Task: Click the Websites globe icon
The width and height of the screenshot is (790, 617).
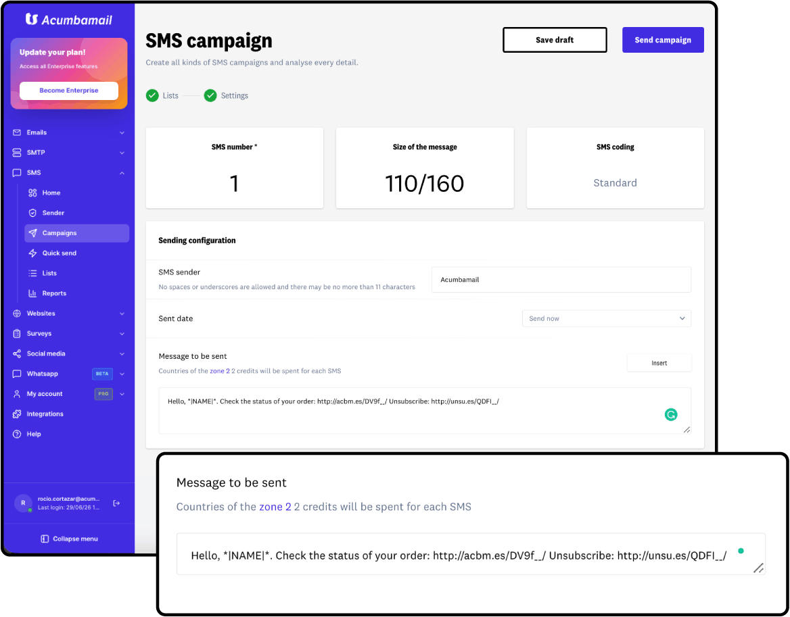Action: [17, 314]
